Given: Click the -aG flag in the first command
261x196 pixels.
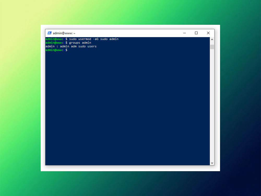Looking at the screenshot, I should pyautogui.click(x=95, y=39).
